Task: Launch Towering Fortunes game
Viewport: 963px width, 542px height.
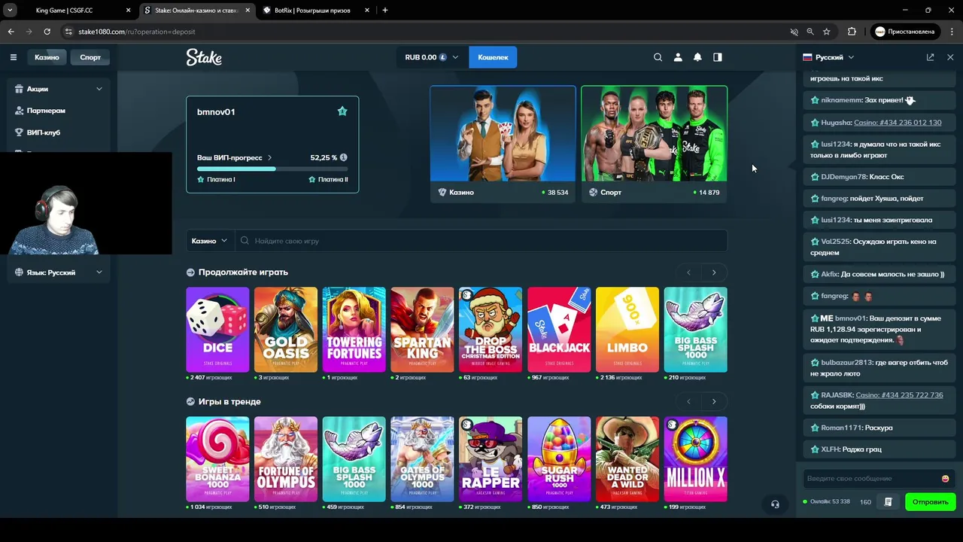Action: click(354, 330)
